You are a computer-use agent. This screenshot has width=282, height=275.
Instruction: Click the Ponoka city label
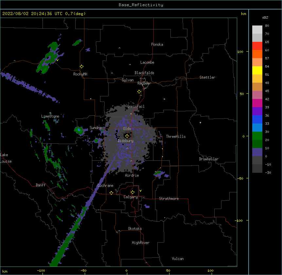(157, 44)
